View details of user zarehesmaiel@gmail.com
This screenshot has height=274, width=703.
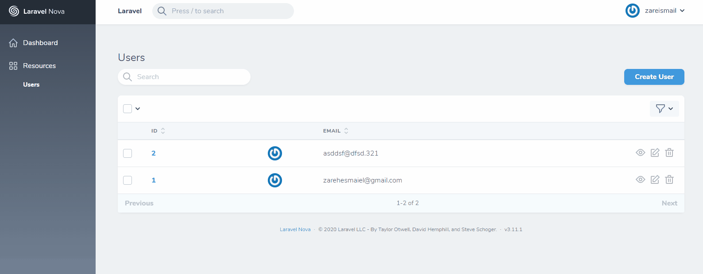coord(640,179)
